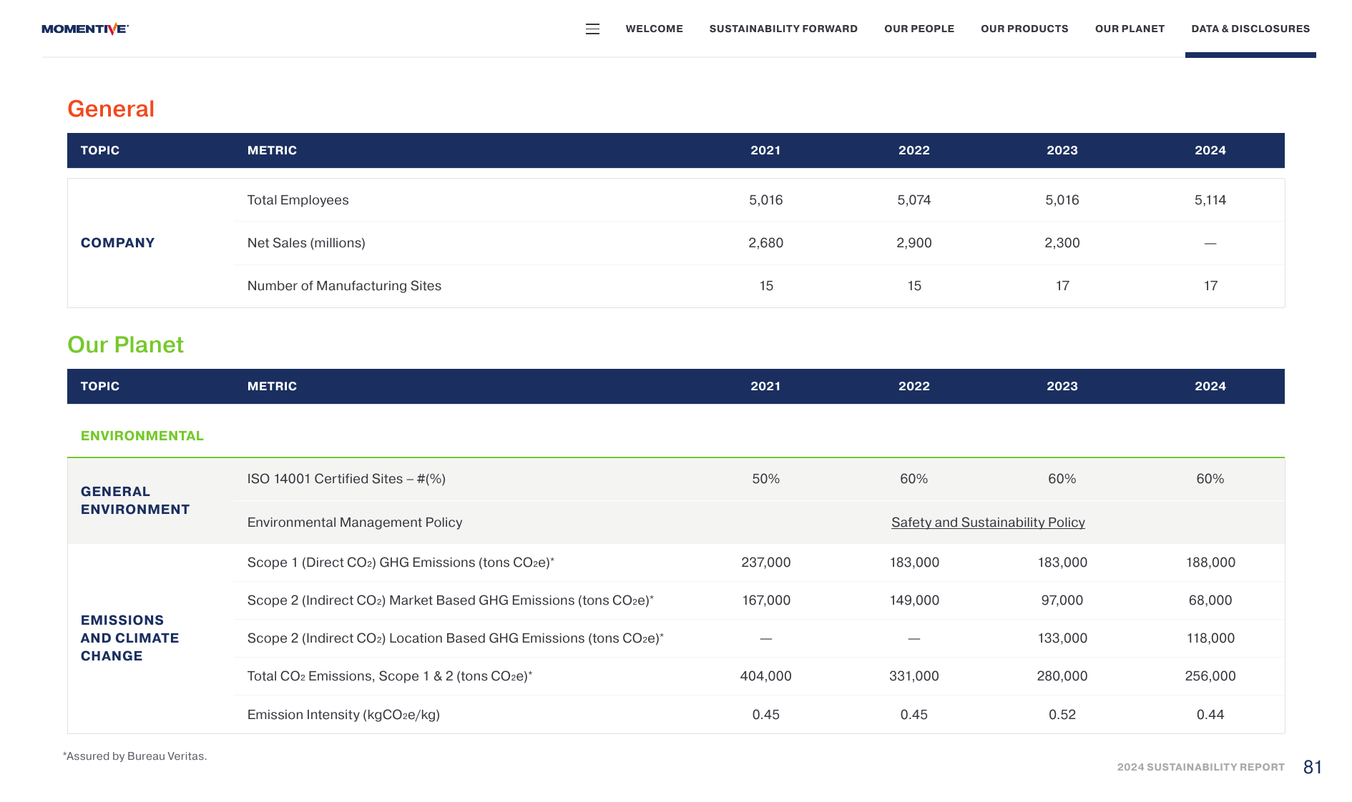Viewport: 1352px width, 802px height.
Task: Open the Our Products section
Action: 1024,29
